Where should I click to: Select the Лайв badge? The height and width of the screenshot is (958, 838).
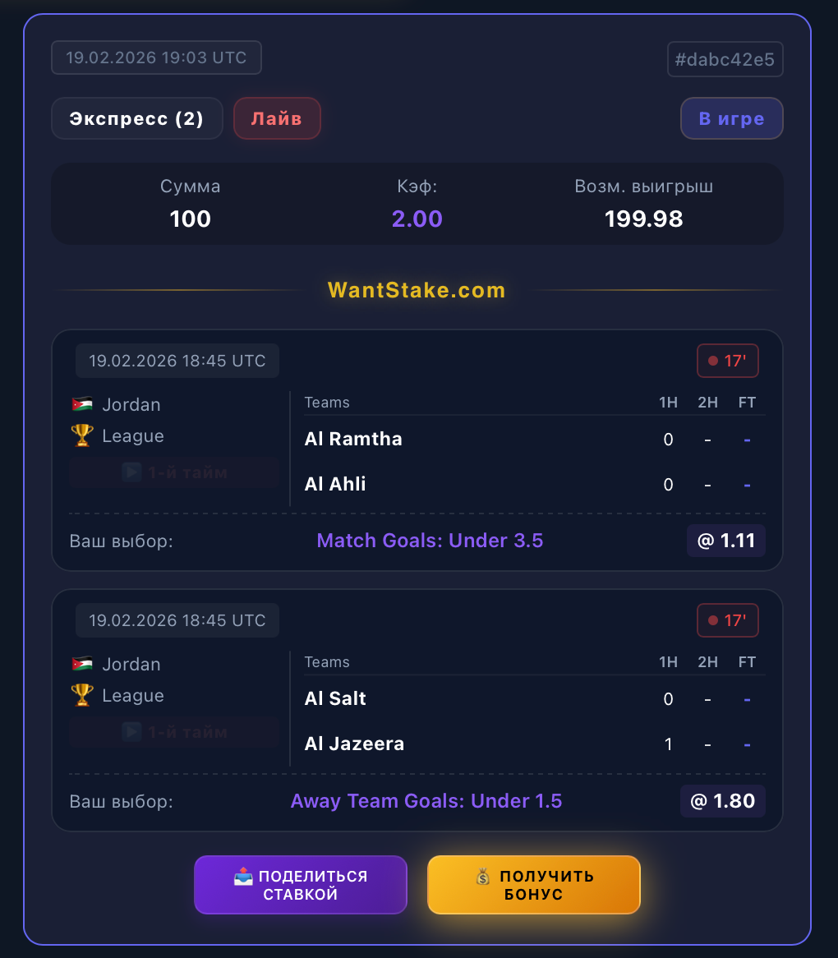(277, 118)
